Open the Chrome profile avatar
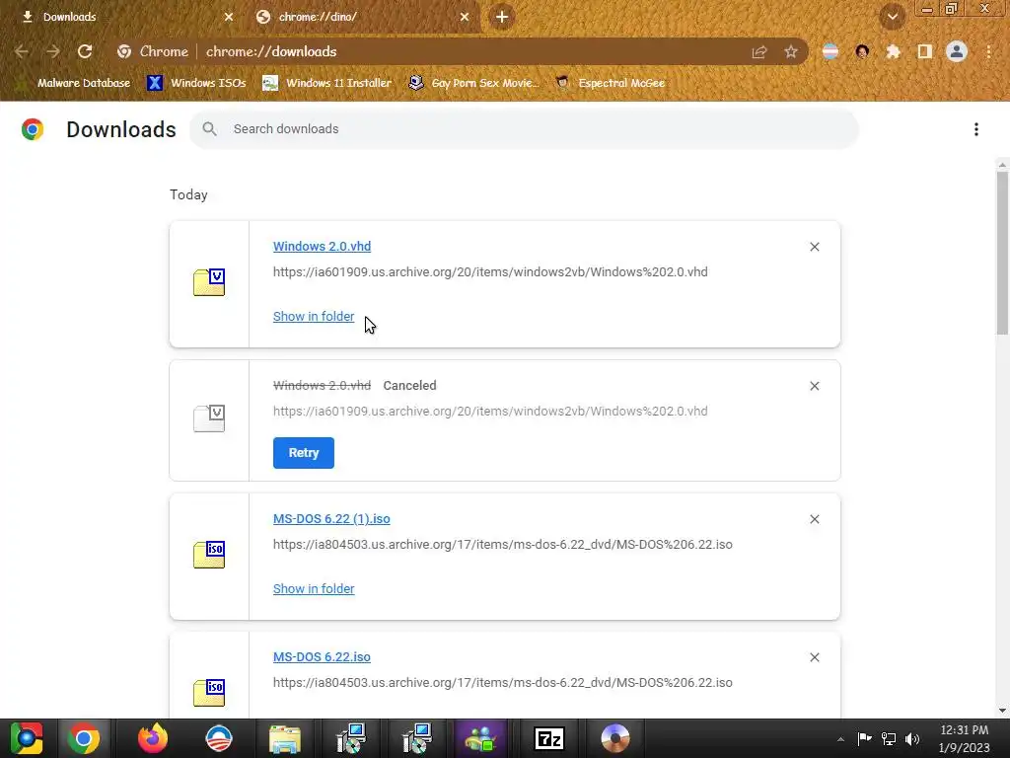Viewport: 1010px width, 758px height. [957, 51]
